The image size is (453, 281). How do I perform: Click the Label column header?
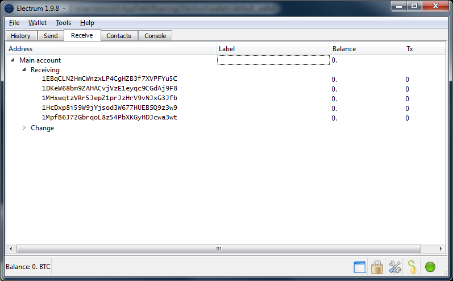(273, 49)
